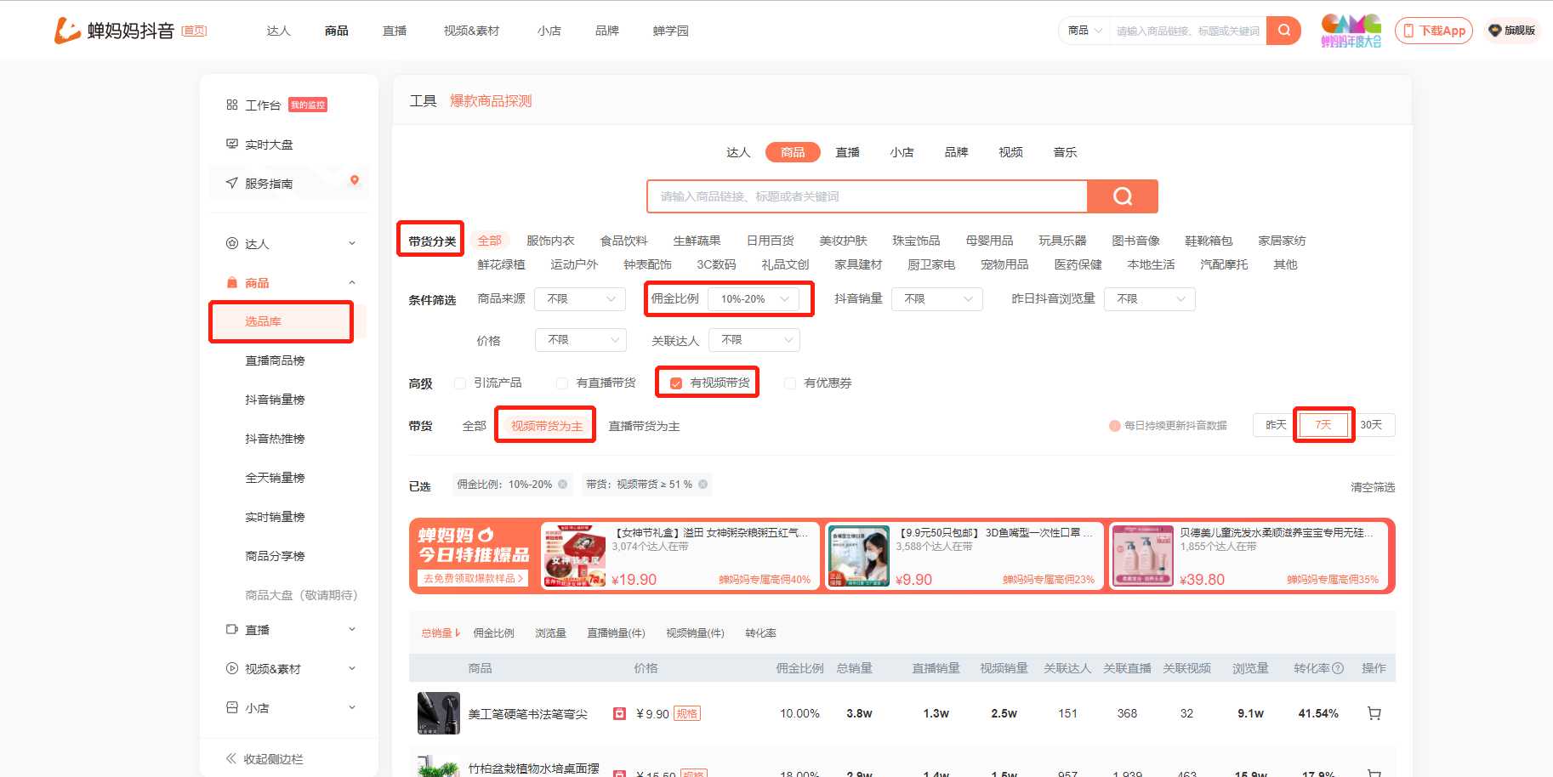Check the 有直播带货 checkbox
The image size is (1553, 777).
pos(562,383)
